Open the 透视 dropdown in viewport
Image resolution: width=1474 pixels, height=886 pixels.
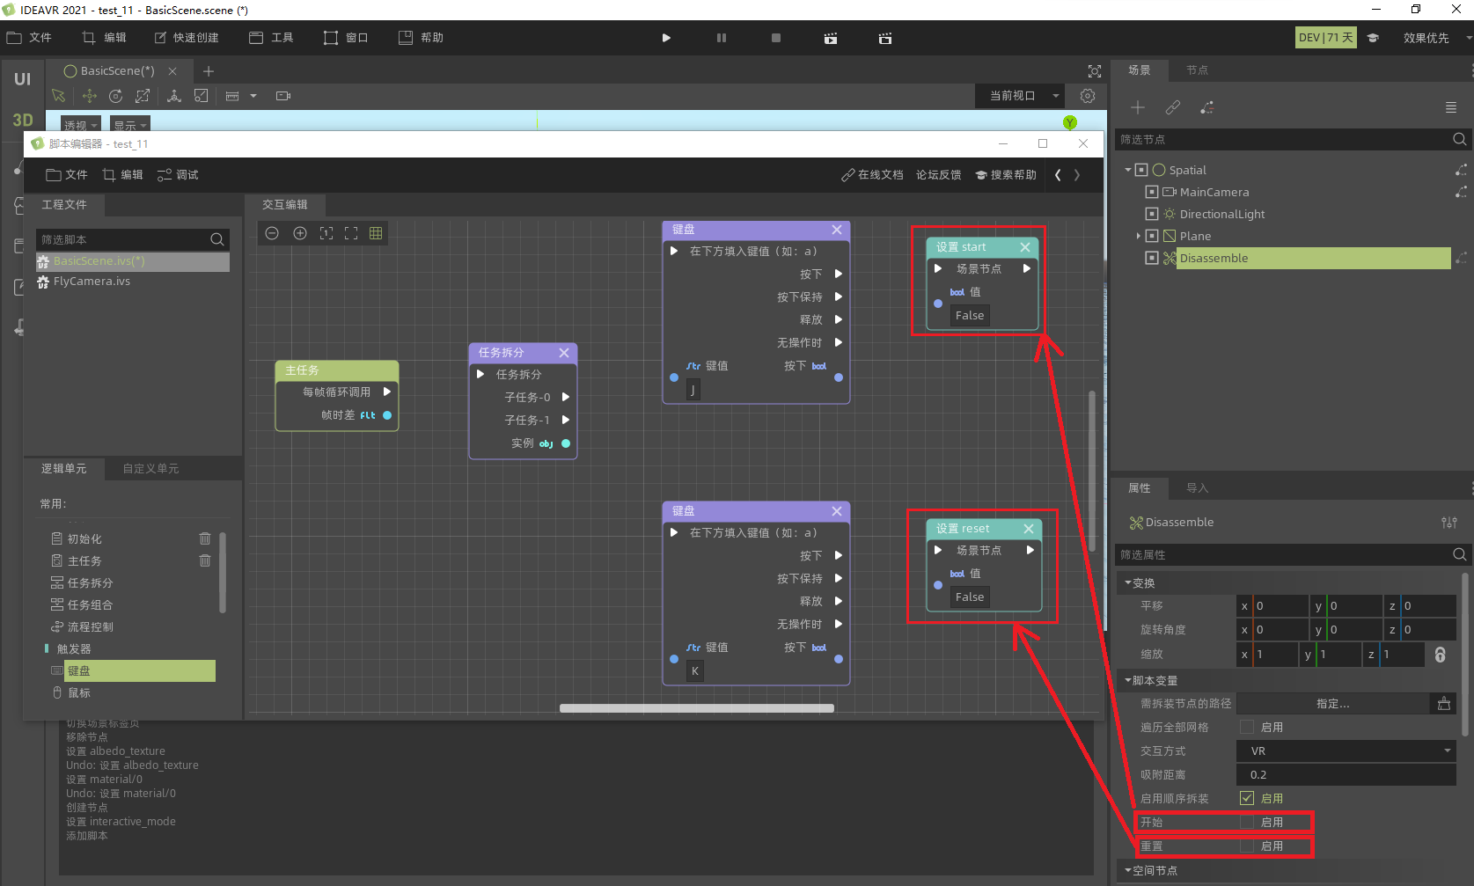[80, 126]
